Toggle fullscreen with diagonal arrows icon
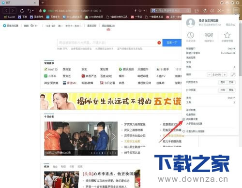The width and height of the screenshot is (242, 188). (x=233, y=74)
